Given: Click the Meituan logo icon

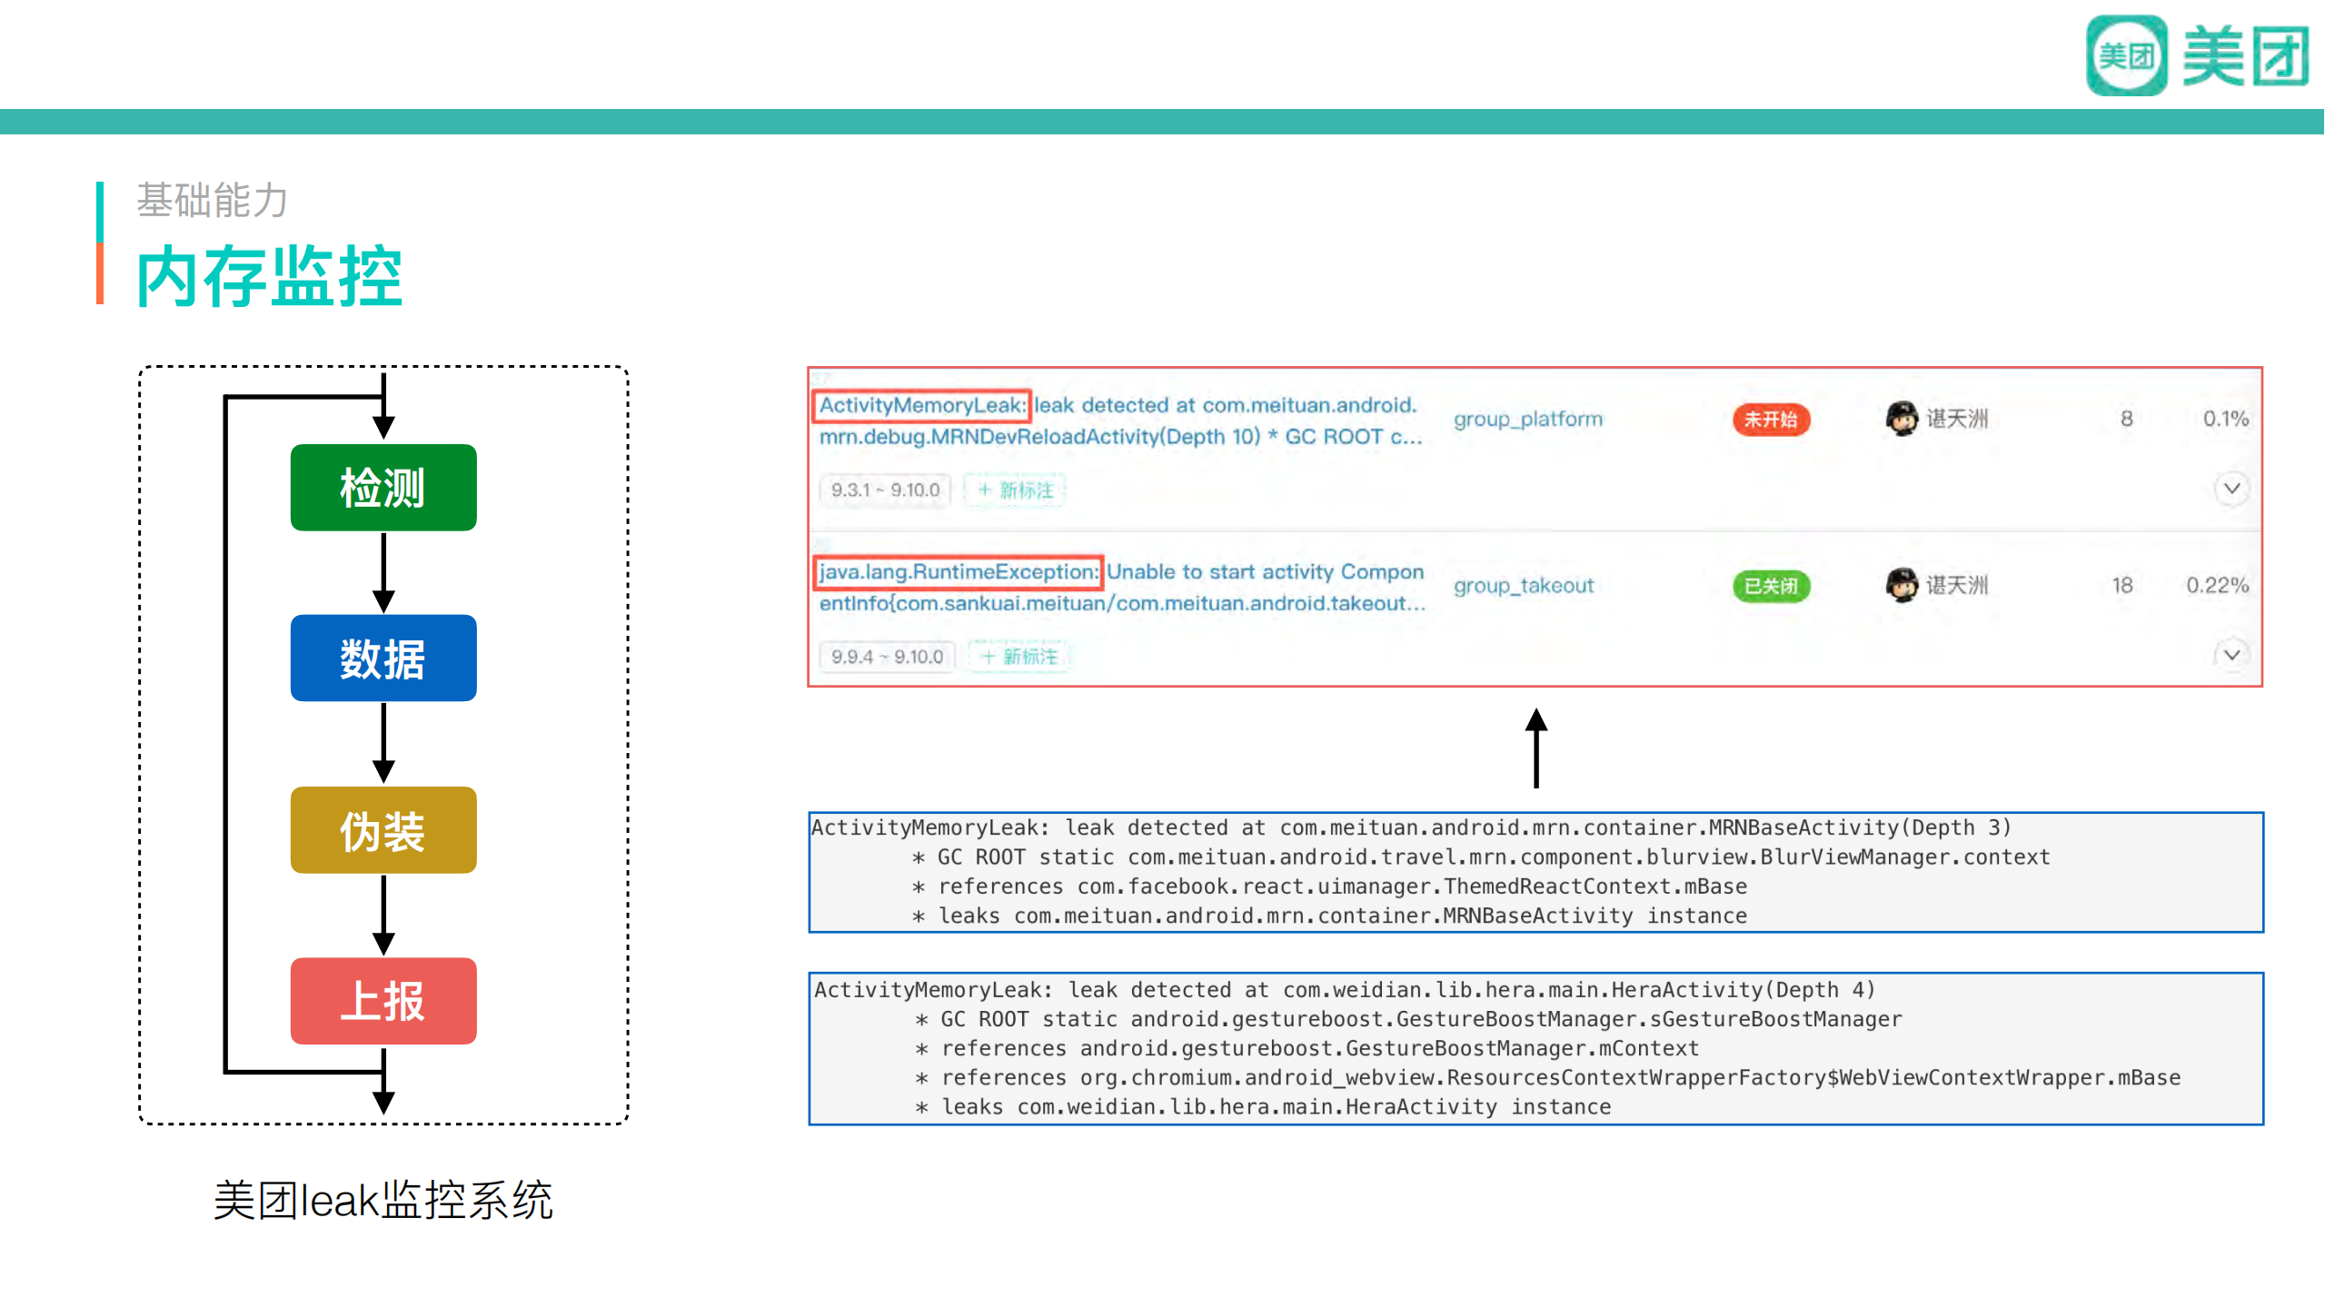Looking at the screenshot, I should click(2126, 56).
